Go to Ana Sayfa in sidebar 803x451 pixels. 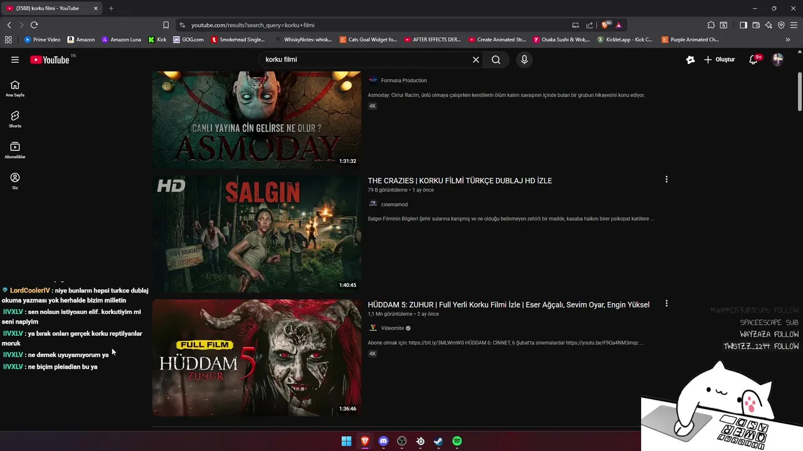point(15,88)
